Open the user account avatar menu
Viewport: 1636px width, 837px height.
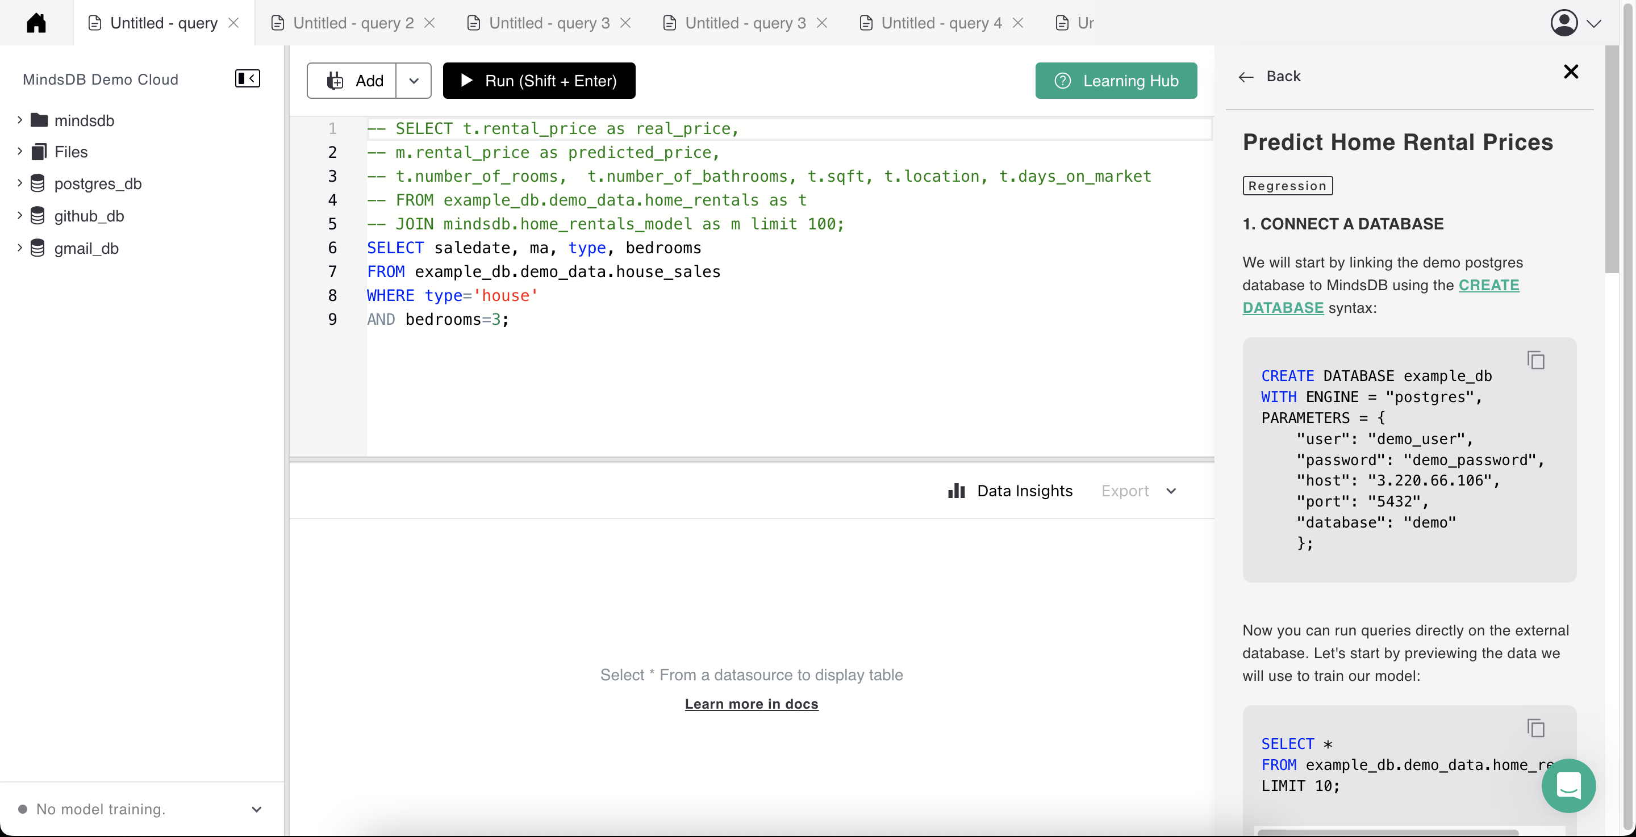tap(1564, 23)
